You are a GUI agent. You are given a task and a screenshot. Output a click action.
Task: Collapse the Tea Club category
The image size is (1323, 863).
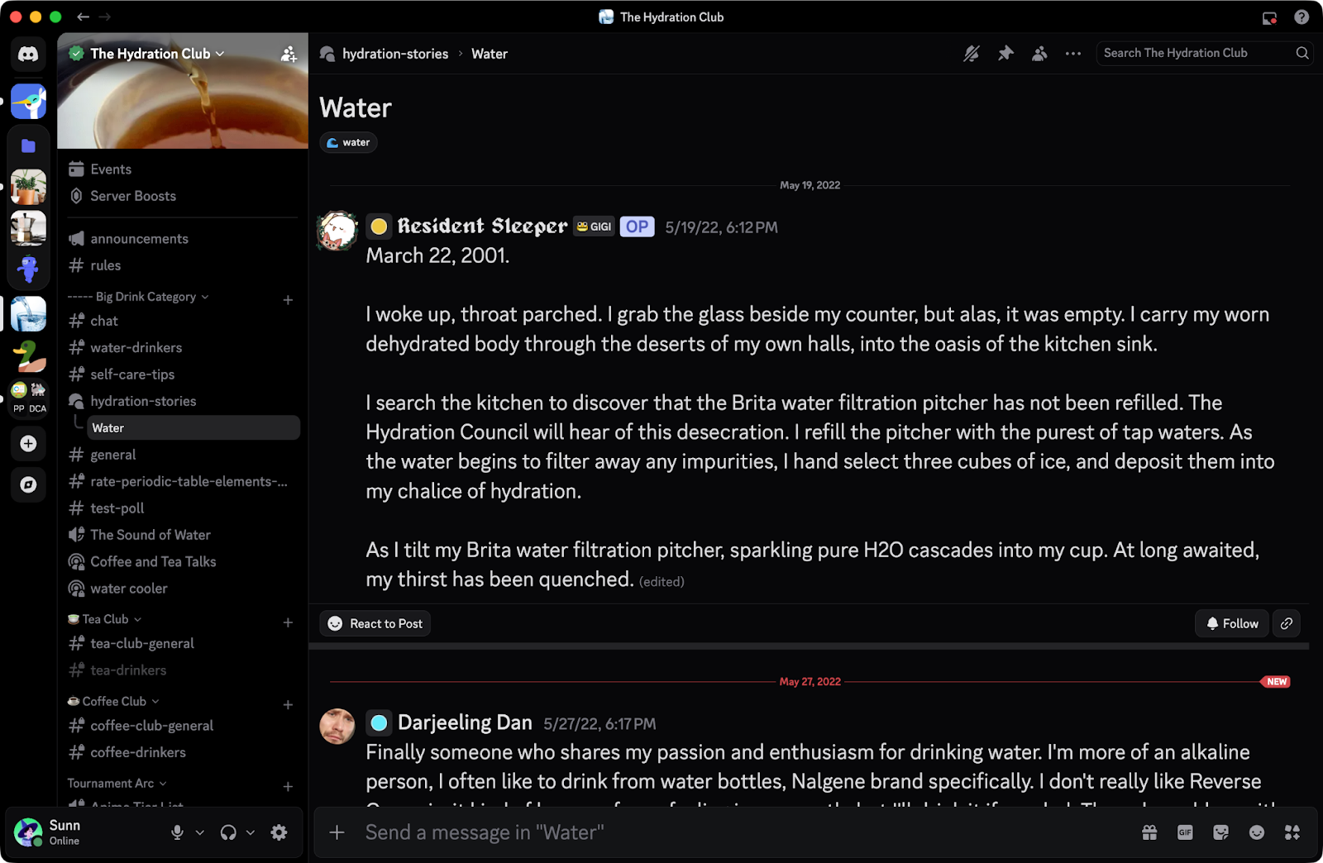tap(104, 618)
